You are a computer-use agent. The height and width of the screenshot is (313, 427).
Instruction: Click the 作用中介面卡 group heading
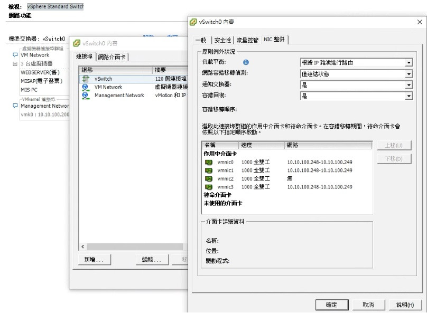220,154
